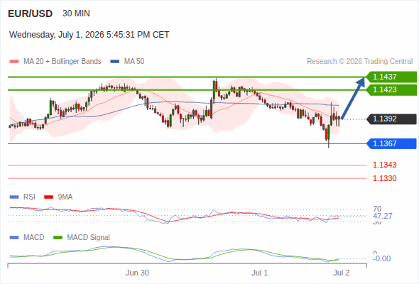Click the red 9MA legend swatch

pos(48,197)
